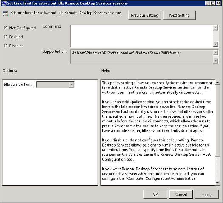Click the heading text beside the policy icon
The width and height of the screenshot is (223, 203).
click(66, 13)
